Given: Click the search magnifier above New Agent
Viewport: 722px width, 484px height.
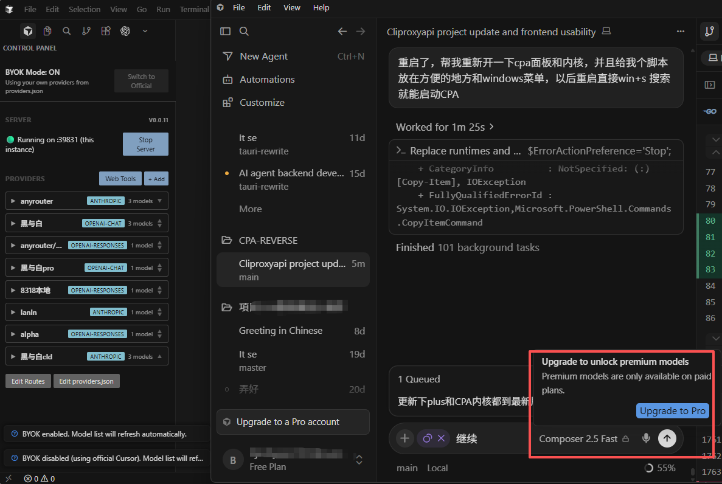Looking at the screenshot, I should (244, 31).
